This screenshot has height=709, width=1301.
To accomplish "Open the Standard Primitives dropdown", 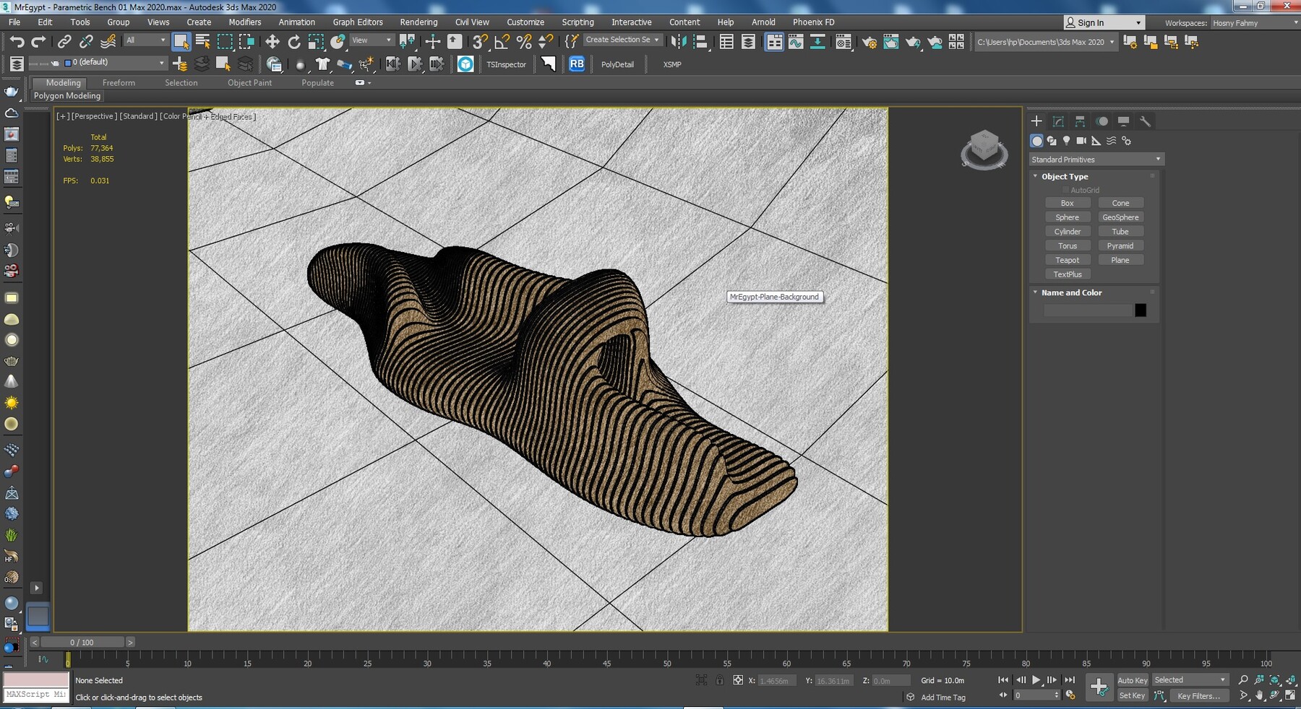I will pyautogui.click(x=1096, y=159).
